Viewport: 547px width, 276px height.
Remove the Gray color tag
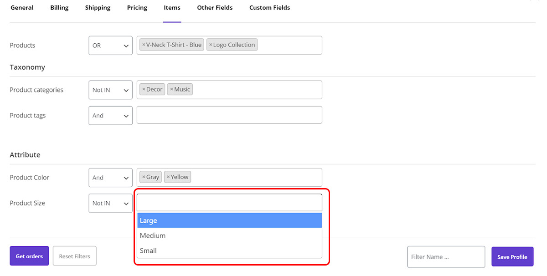coord(144,177)
